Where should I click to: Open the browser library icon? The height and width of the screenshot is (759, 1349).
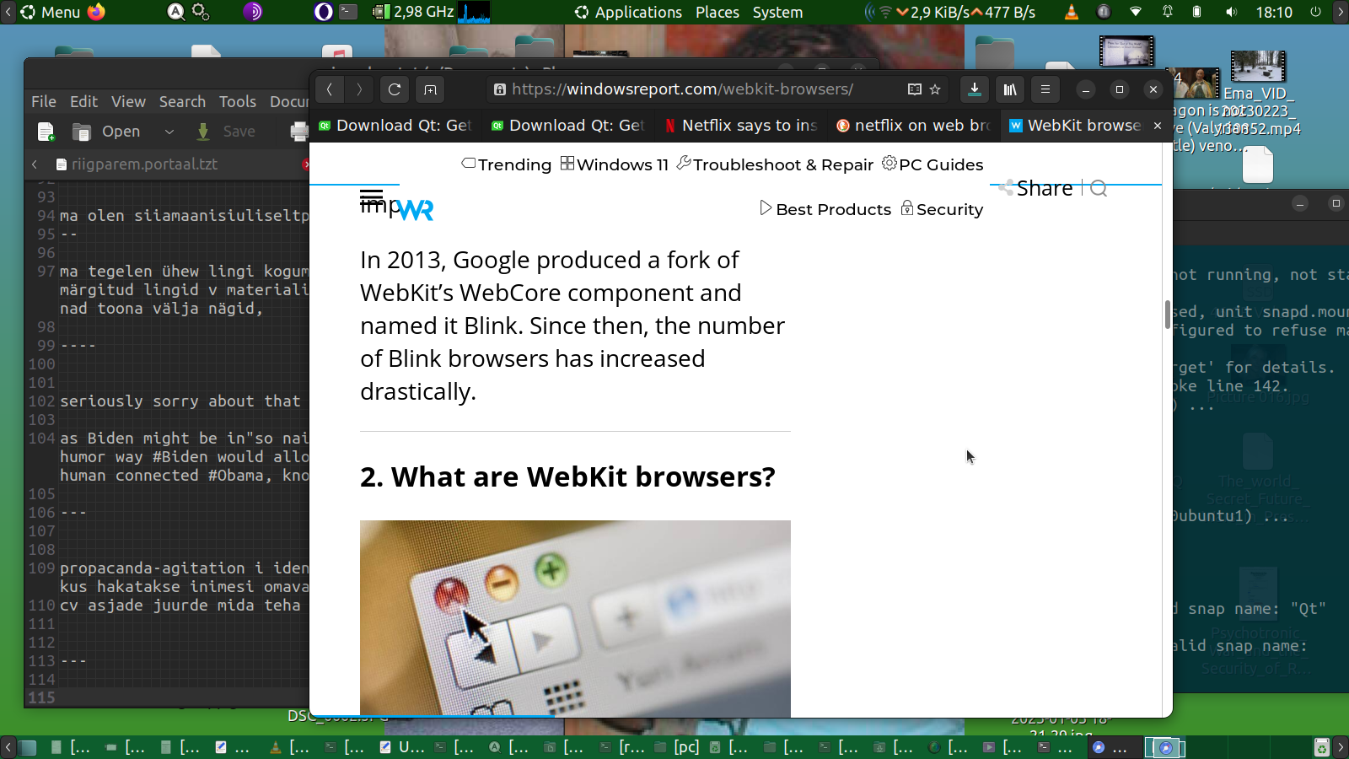point(1010,89)
